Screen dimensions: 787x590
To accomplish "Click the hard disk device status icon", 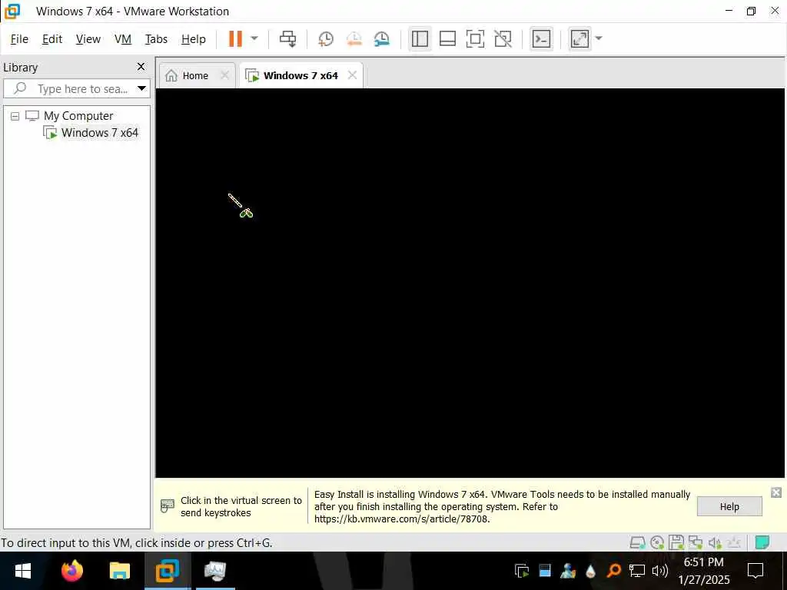I will (x=637, y=542).
